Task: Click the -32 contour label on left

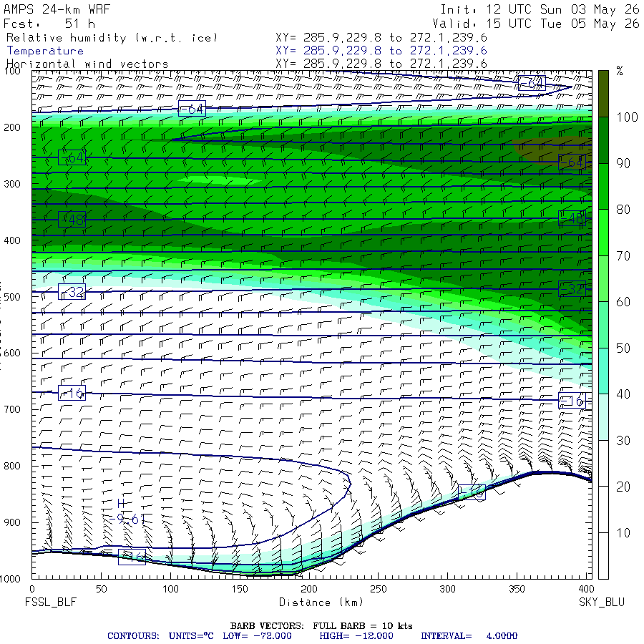Action: 72,292
